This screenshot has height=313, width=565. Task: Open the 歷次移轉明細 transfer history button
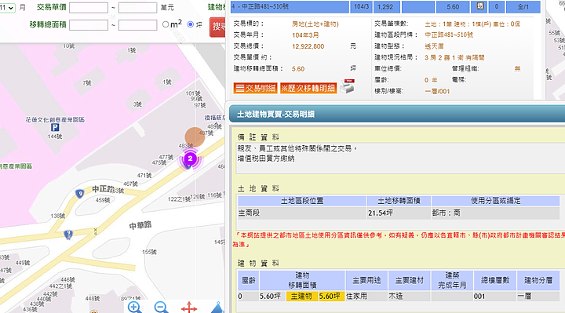[x=308, y=88]
